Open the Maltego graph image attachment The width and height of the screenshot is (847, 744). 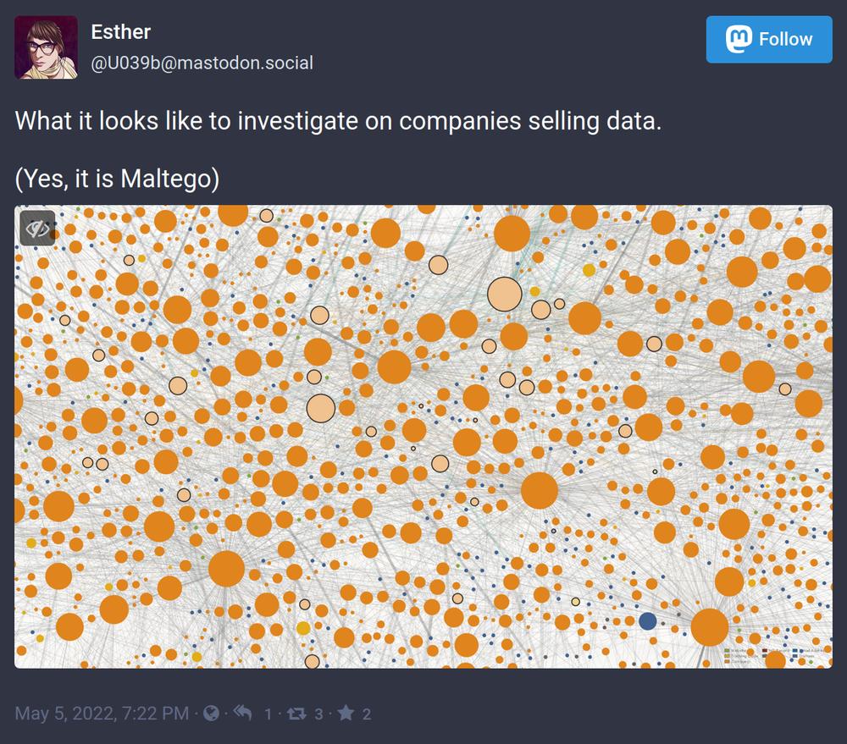pyautogui.click(x=423, y=437)
